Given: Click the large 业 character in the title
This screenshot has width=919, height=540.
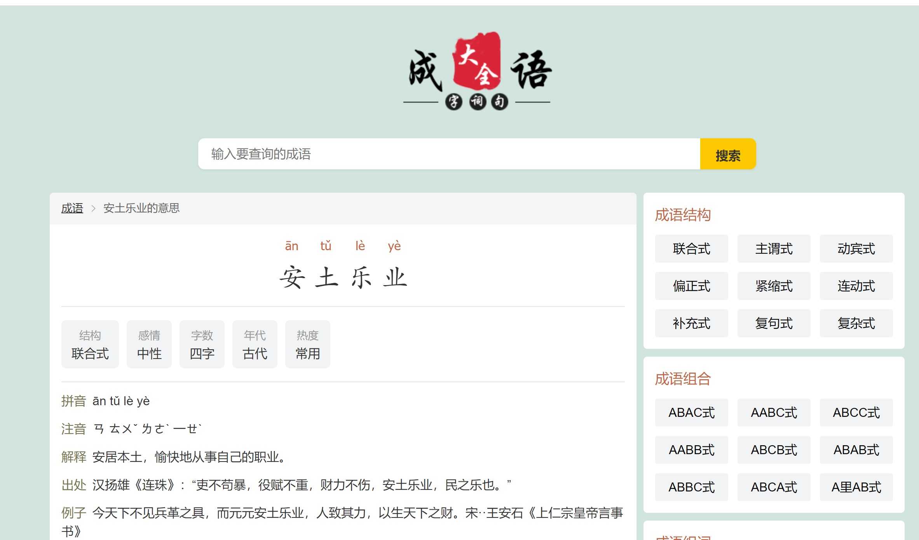Looking at the screenshot, I should coord(394,277).
